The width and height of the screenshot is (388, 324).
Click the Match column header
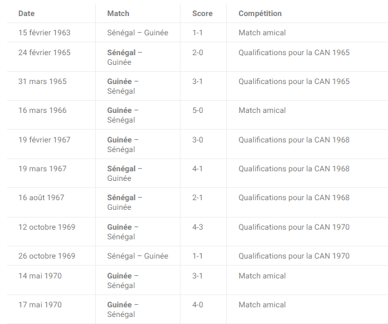(118, 13)
